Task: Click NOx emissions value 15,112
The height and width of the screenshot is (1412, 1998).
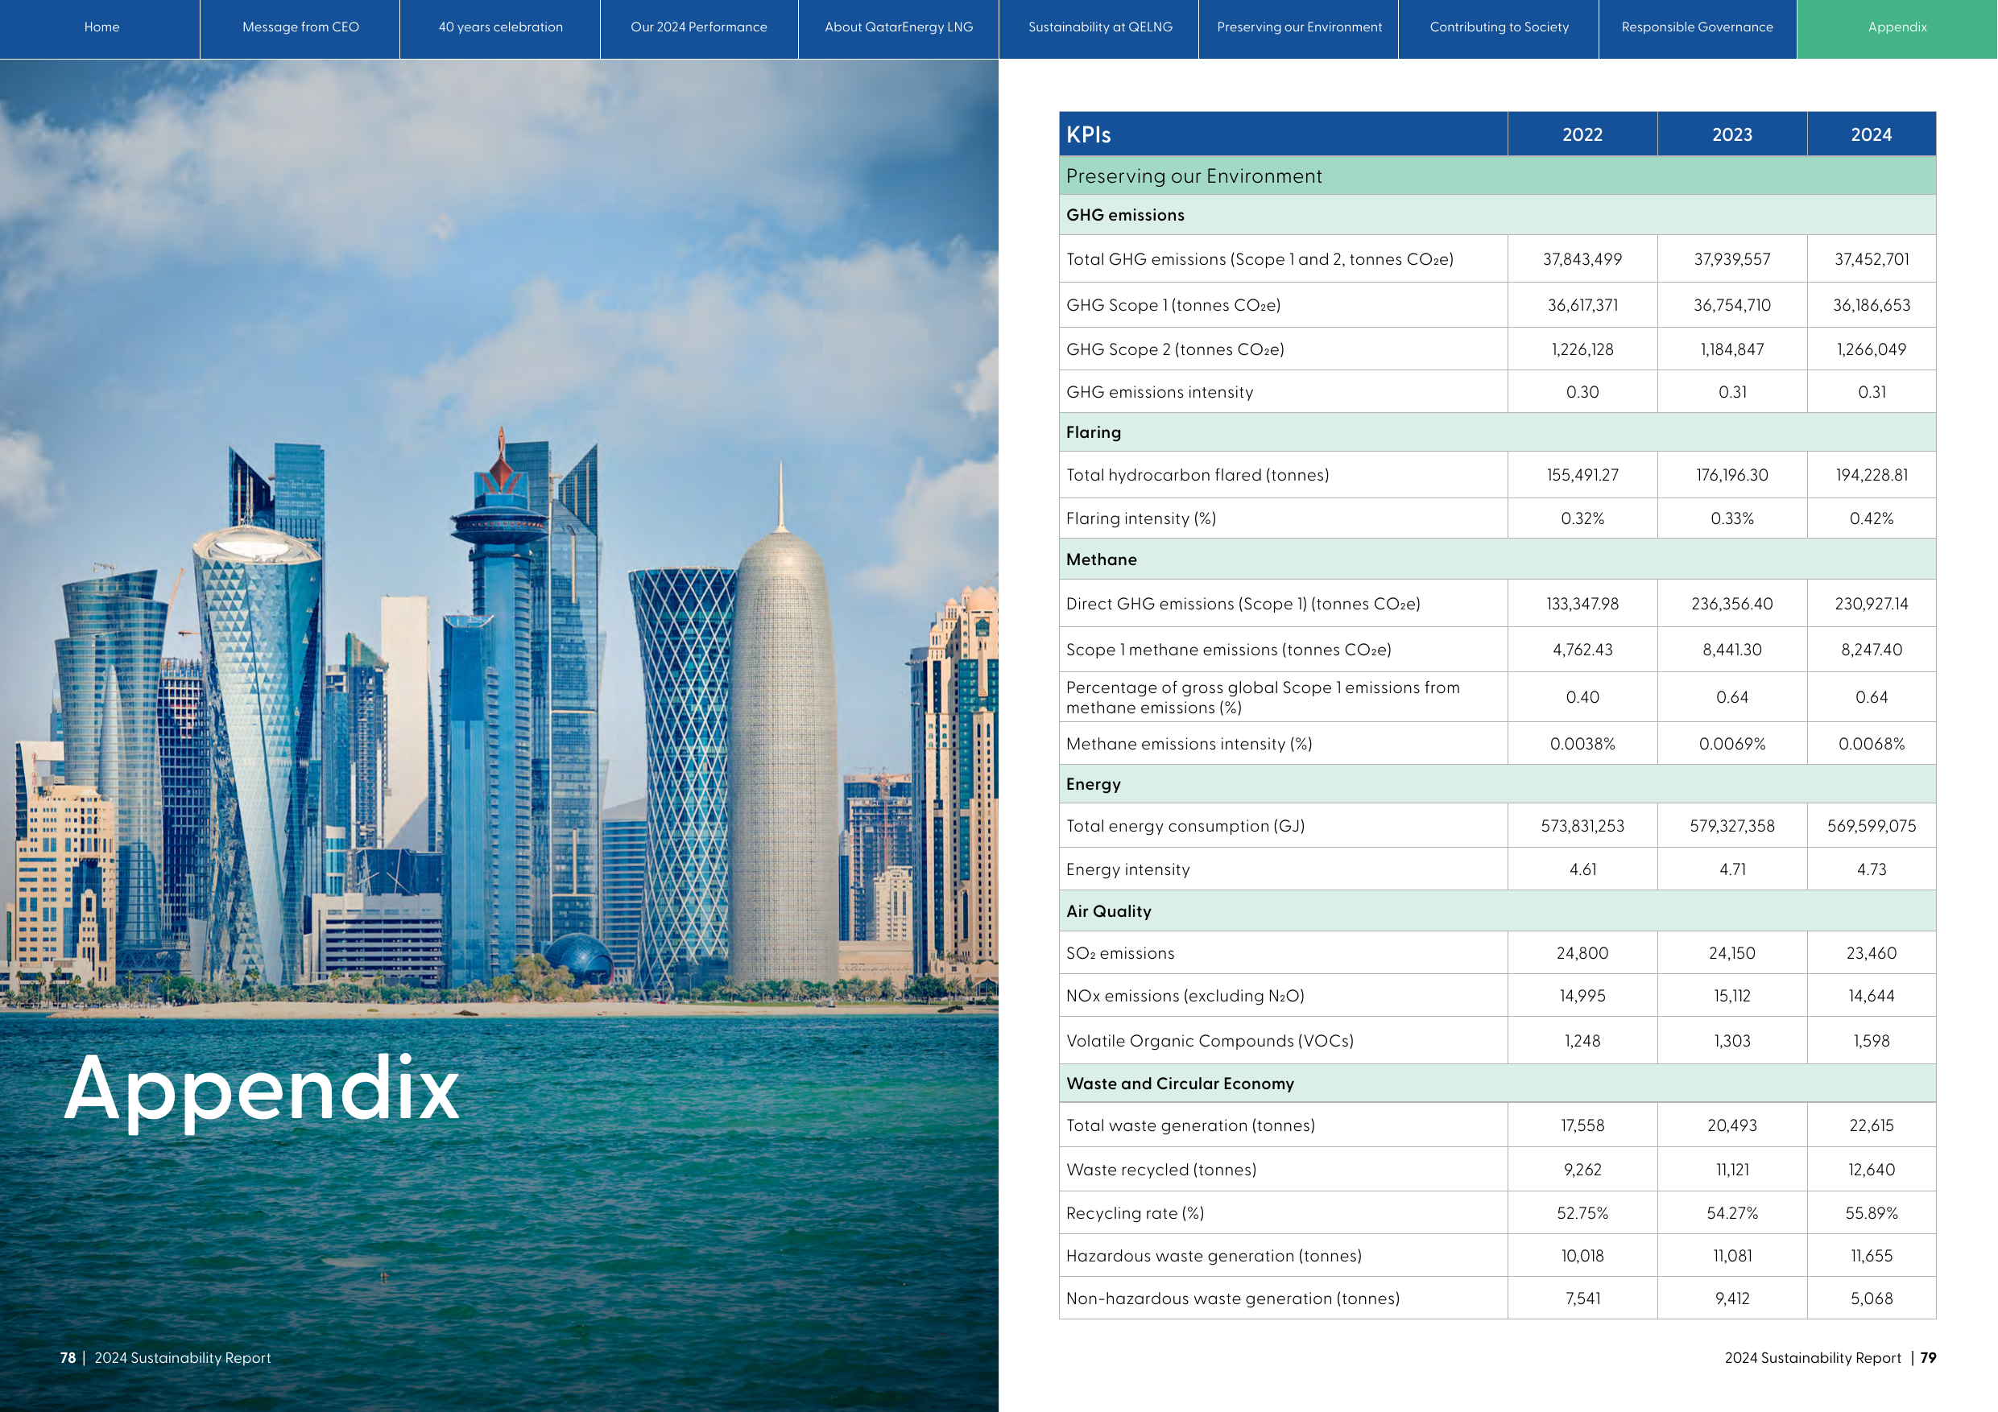Action: pyautogui.click(x=1731, y=996)
